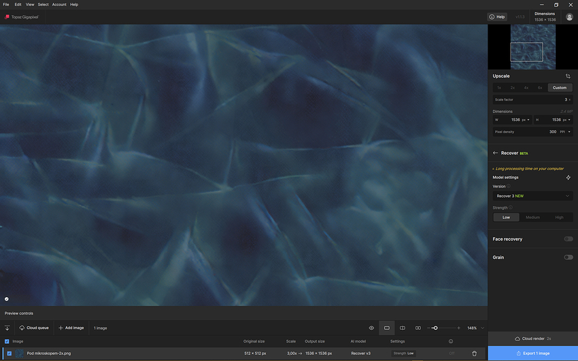Screen dimensions: 578x361
Task: Click the navigator thumbnail preview
Action: coord(532,47)
